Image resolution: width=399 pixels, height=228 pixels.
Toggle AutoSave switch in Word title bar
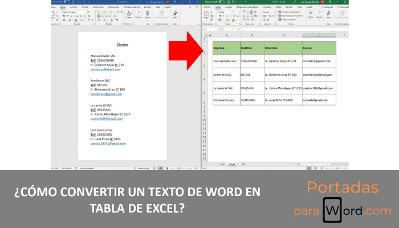(x=67, y=2)
